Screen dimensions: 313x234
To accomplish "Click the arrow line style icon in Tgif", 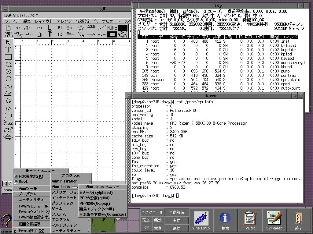I will (91, 34).
